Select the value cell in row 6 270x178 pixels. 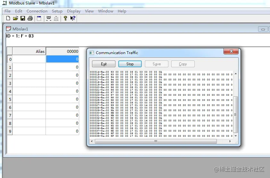click(62, 107)
